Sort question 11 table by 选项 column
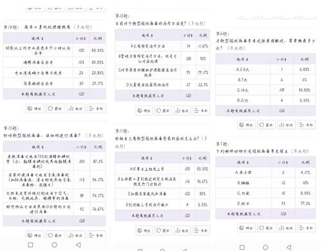This screenshot has width=322, height=251. (x=147, y=158)
